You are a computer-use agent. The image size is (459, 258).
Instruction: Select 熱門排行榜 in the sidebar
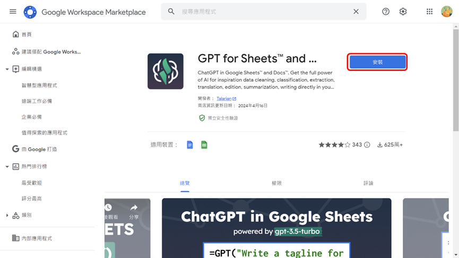point(34,166)
